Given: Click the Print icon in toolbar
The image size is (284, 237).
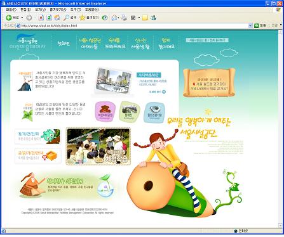Looking at the screenshot, I should pos(124,18).
